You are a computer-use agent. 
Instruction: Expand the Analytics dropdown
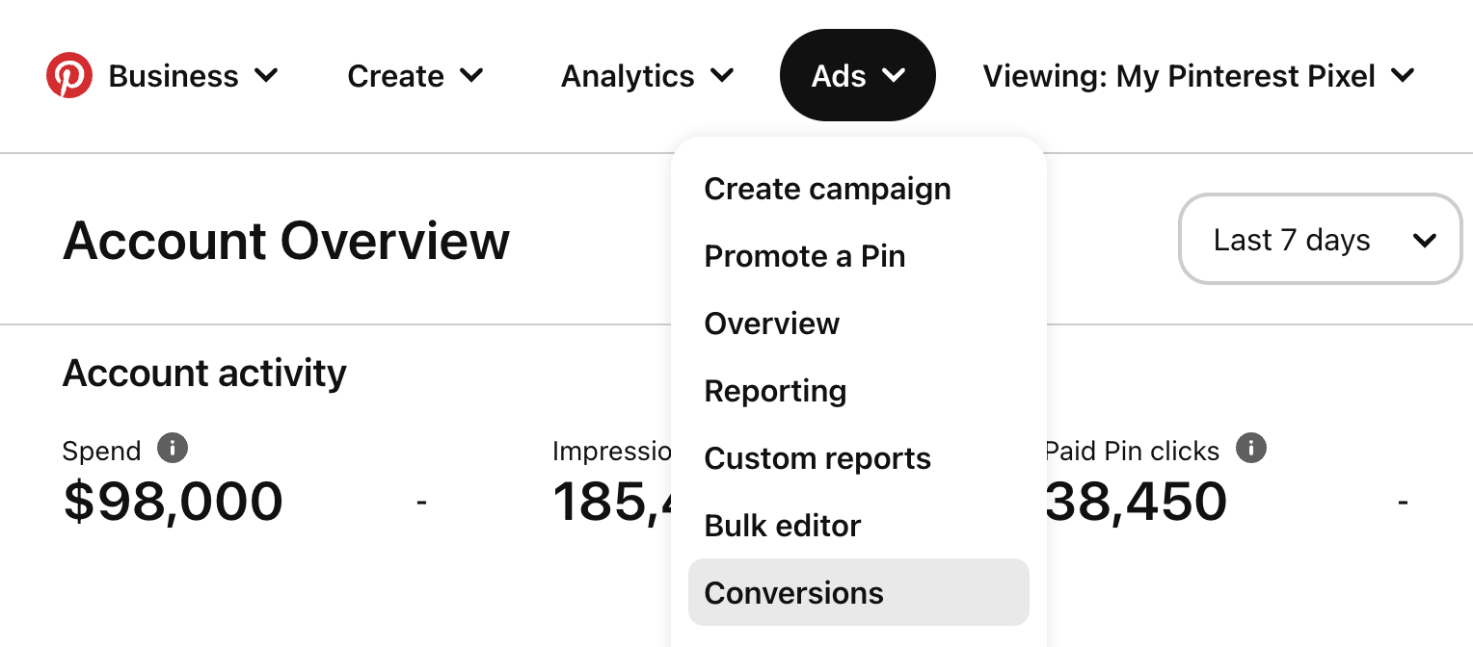[x=647, y=76]
